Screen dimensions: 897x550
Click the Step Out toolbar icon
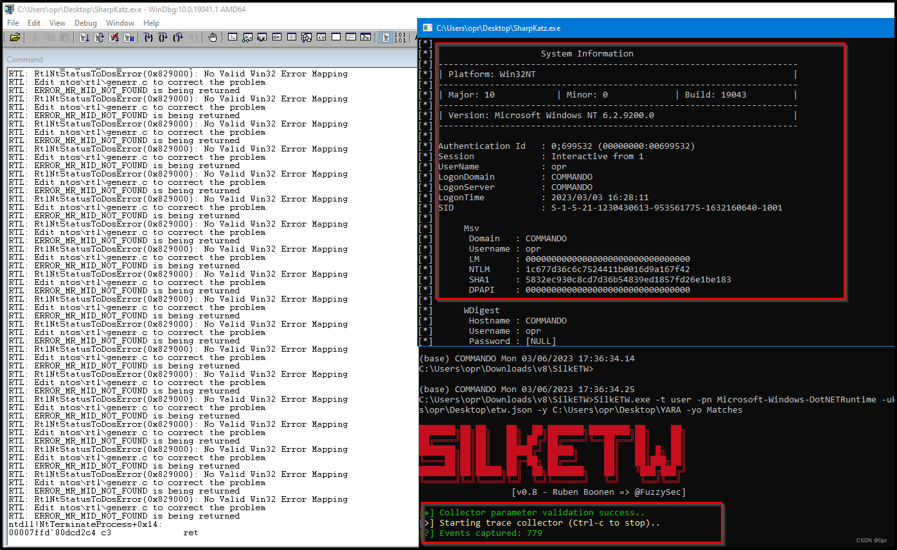tap(177, 37)
